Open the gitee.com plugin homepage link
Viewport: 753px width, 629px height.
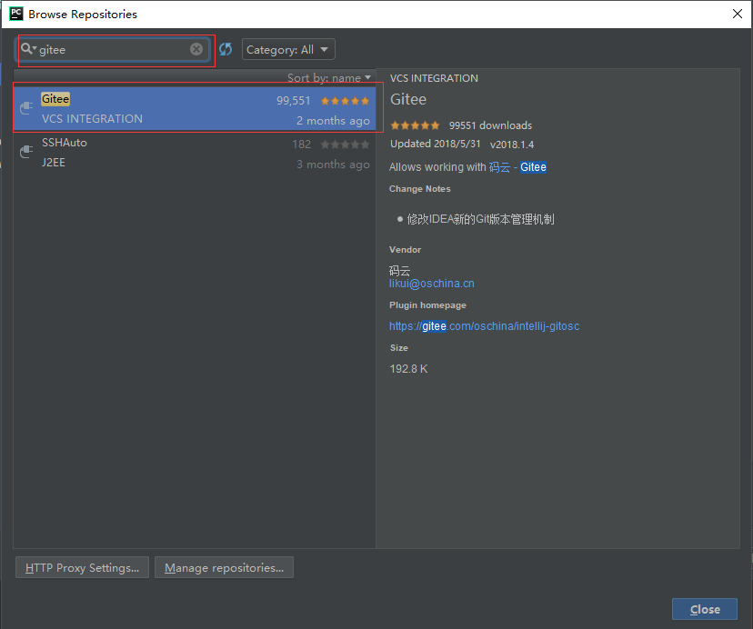click(484, 326)
